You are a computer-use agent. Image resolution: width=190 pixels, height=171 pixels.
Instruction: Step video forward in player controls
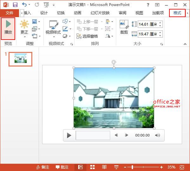[x=126, y=135]
